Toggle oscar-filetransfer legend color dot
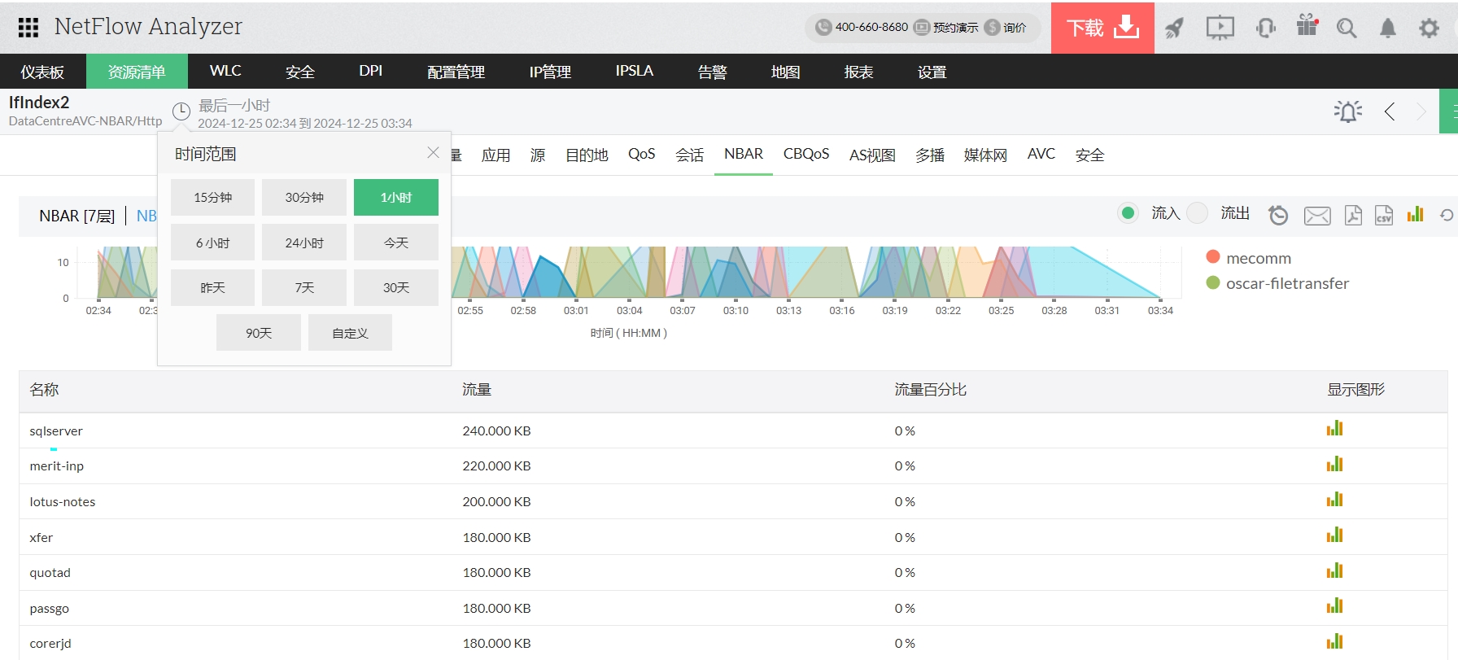The width and height of the screenshot is (1458, 660). point(1213,283)
